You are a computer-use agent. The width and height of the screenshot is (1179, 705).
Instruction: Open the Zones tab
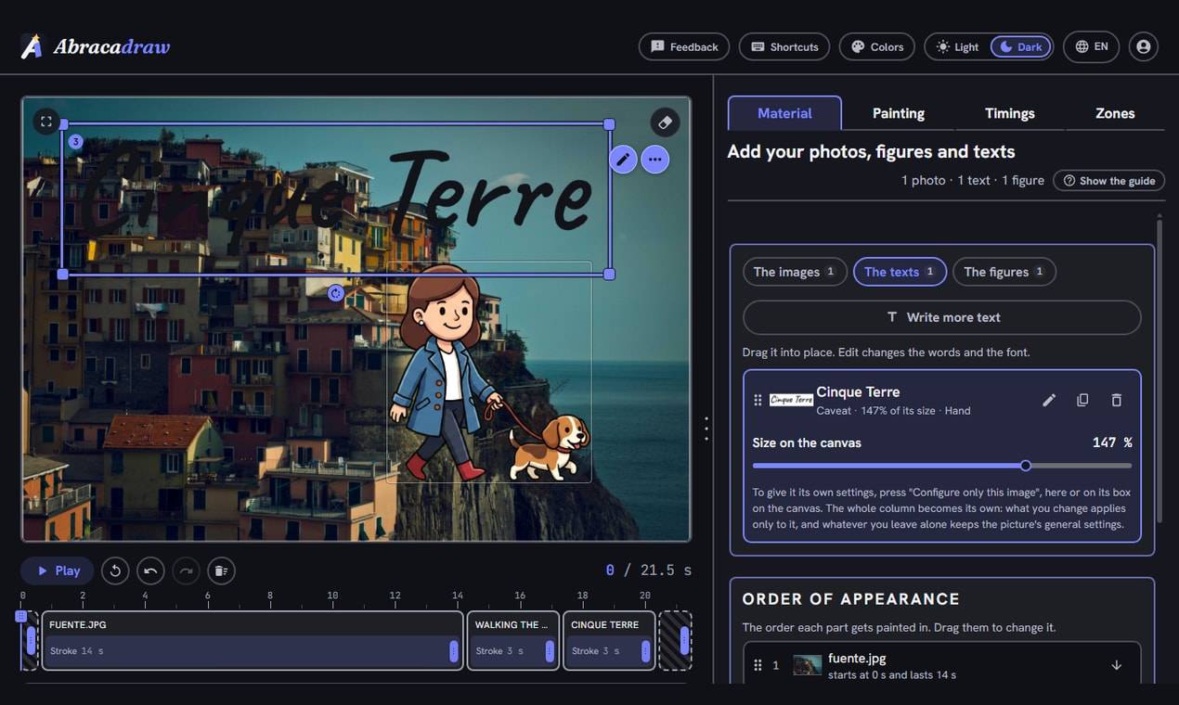(1115, 113)
